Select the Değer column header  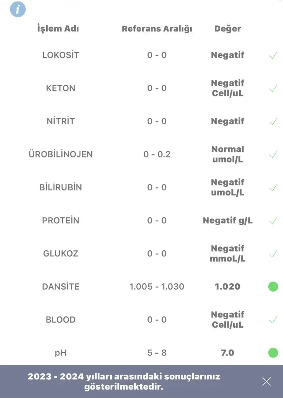(227, 29)
